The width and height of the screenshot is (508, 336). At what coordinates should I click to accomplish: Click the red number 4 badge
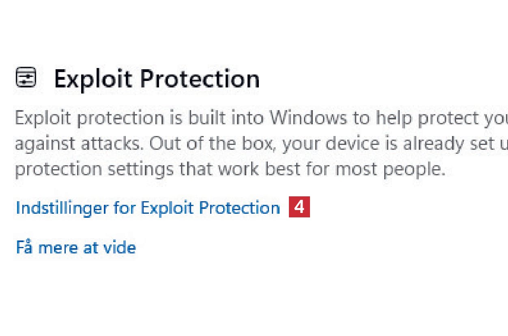click(299, 207)
